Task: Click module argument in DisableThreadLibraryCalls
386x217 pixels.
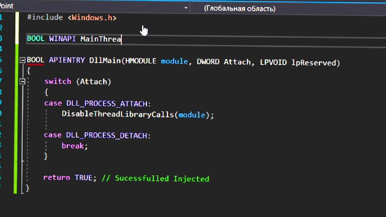Action: coord(192,115)
